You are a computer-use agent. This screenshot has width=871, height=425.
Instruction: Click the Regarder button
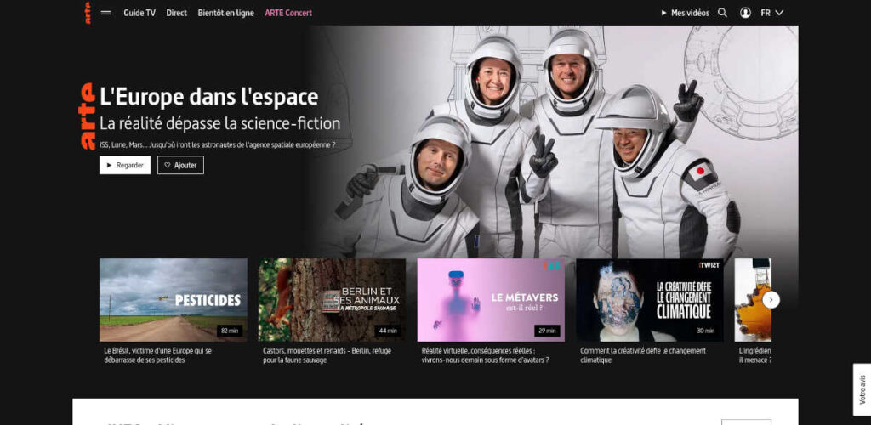(x=125, y=166)
